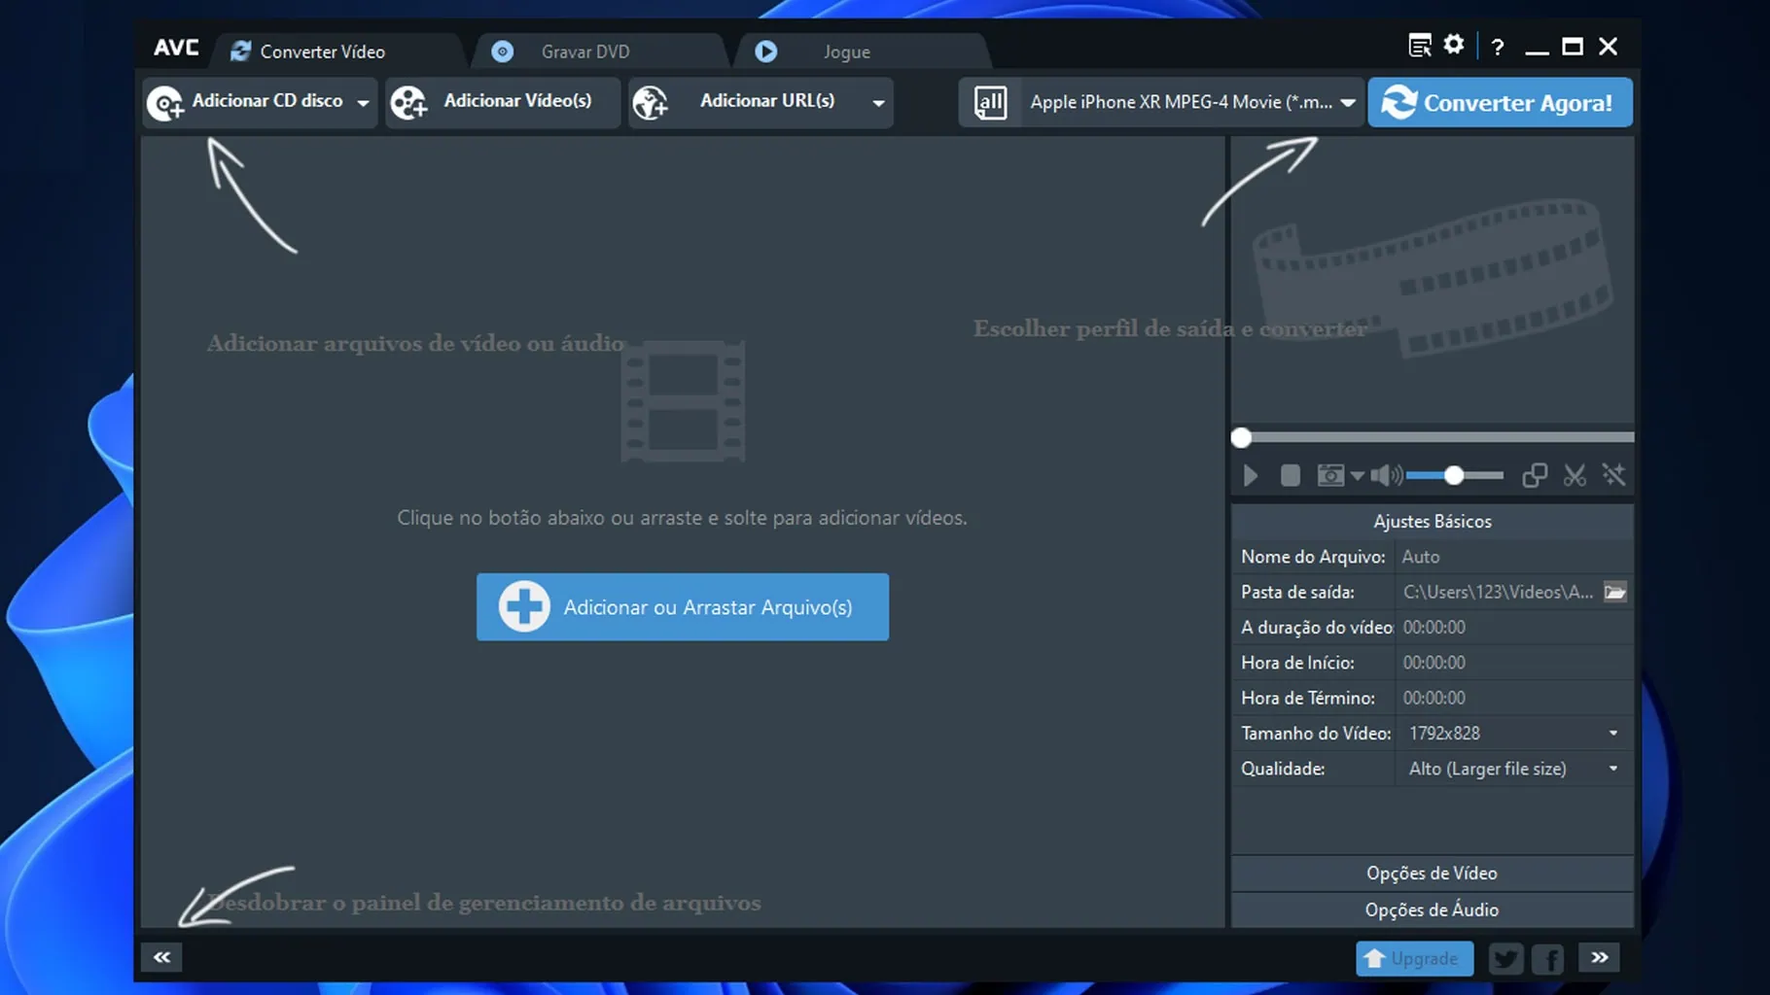The width and height of the screenshot is (1770, 995).
Task: Adjust the volume slider
Action: [x=1454, y=475]
